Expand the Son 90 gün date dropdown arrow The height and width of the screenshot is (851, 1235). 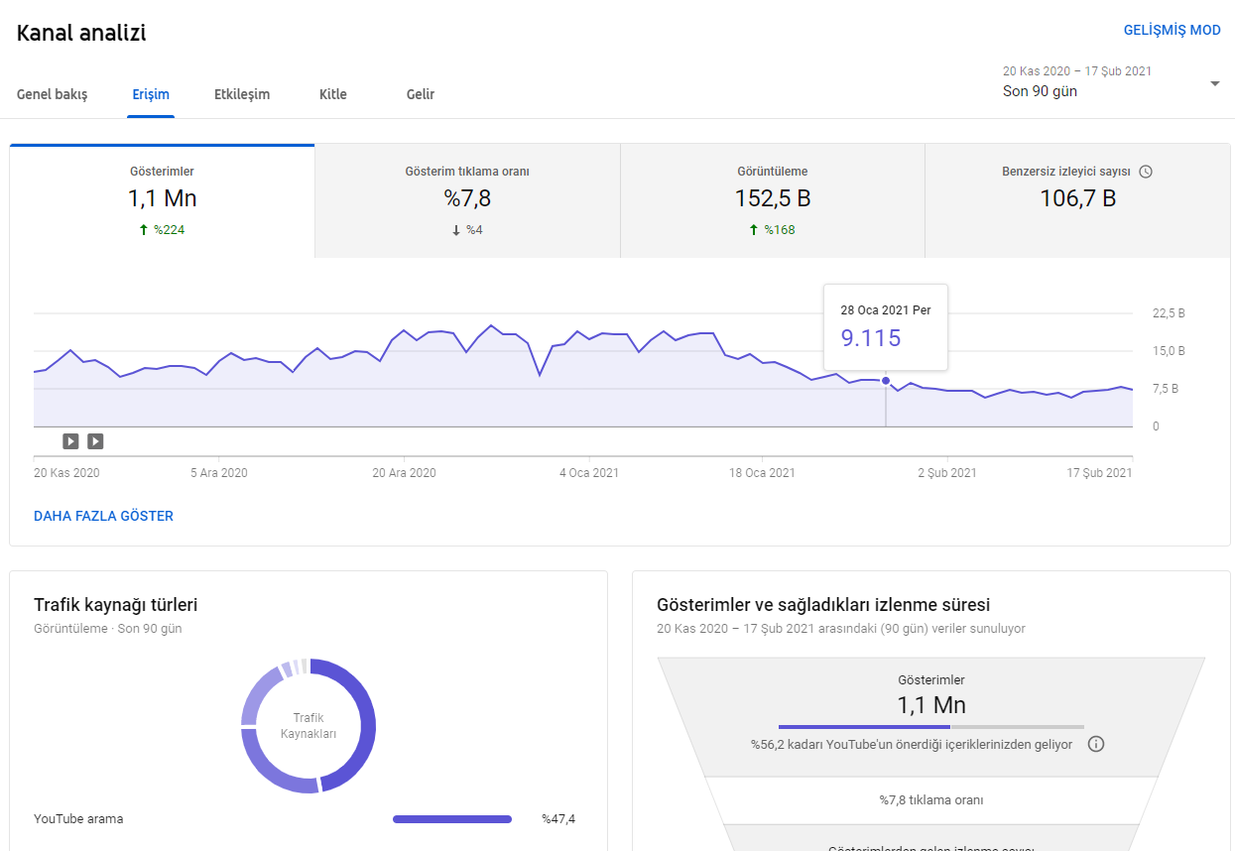(x=1215, y=84)
